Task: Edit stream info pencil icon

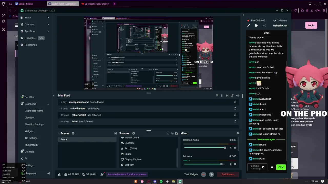Action: tap(248, 26)
